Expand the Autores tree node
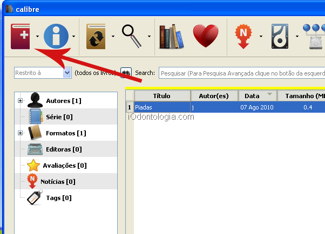The height and width of the screenshot is (234, 325). 20,101
